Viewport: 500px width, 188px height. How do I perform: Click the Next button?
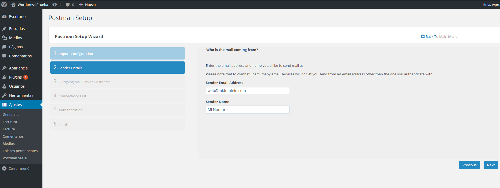491,165
